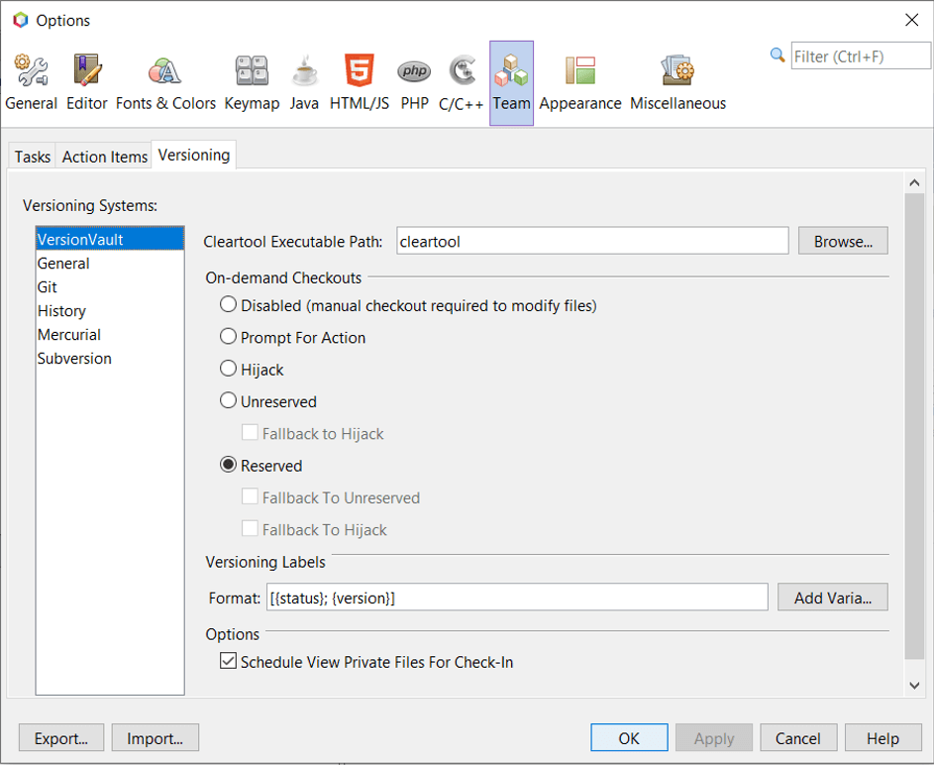Click the vertical scrollbar thumb
Screen dimensions: 934x765
[x=914, y=426]
